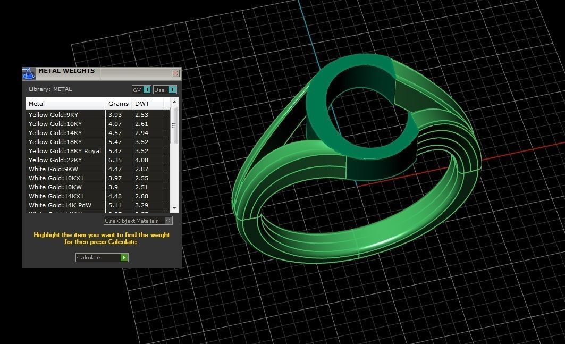
Task: Select the White Gold:14KX1 row
Action: pyautogui.click(x=97, y=196)
